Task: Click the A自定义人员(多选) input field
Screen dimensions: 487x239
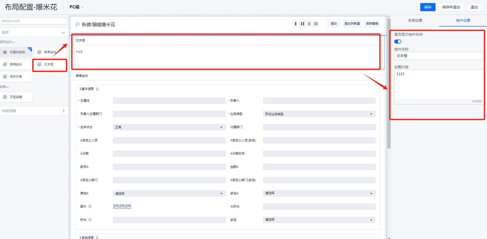Action: tap(319, 140)
